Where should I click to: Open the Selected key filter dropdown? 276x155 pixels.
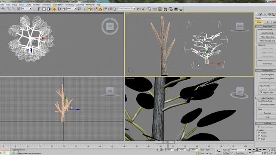point(238,150)
